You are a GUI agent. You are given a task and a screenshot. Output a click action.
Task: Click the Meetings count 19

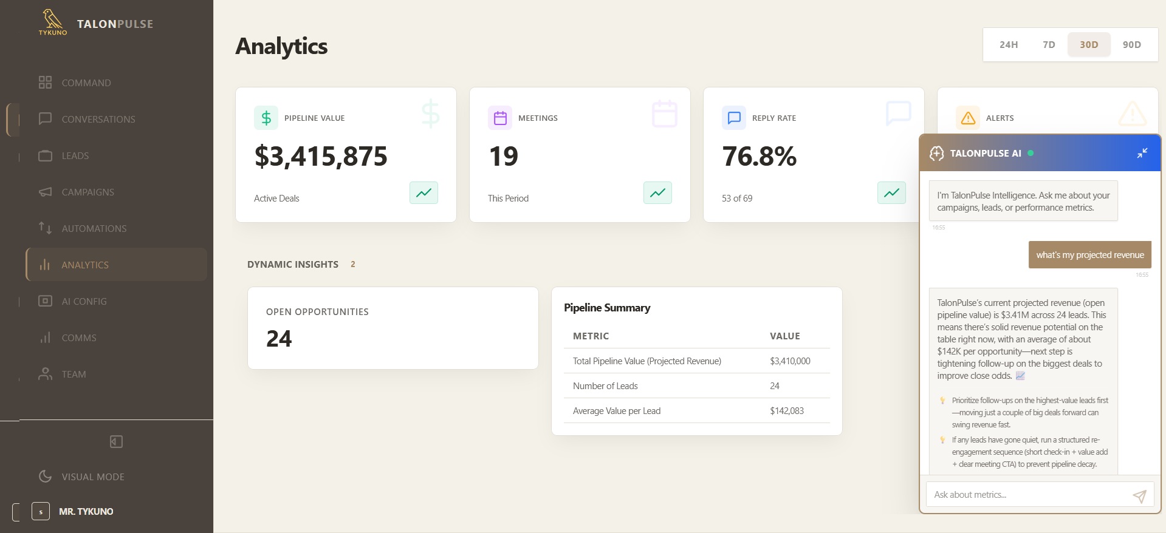tap(503, 156)
